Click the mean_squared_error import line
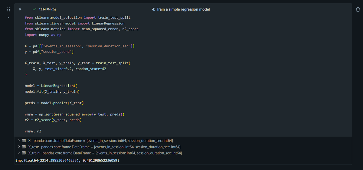The image size is (363, 170). pyautogui.click(x=82, y=29)
